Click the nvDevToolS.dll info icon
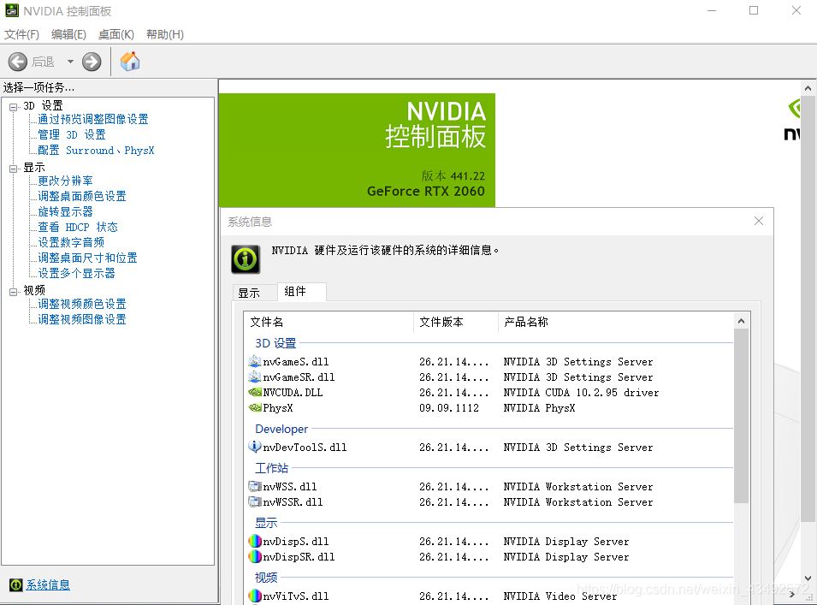The image size is (817, 605). pyautogui.click(x=254, y=448)
